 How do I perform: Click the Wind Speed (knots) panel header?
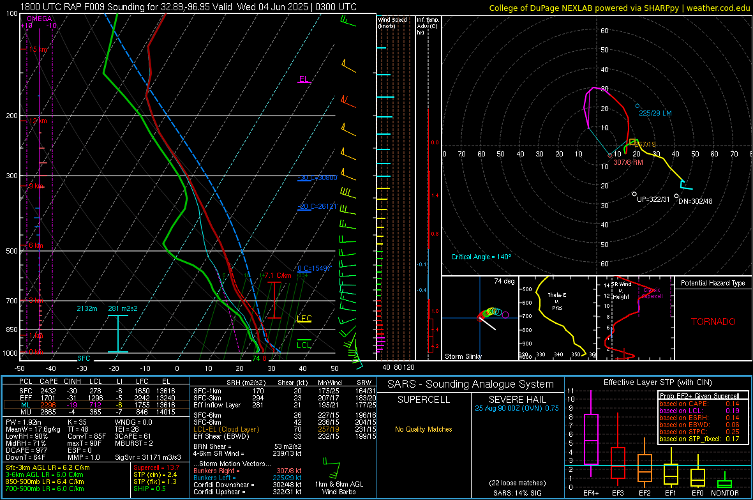pyautogui.click(x=392, y=22)
